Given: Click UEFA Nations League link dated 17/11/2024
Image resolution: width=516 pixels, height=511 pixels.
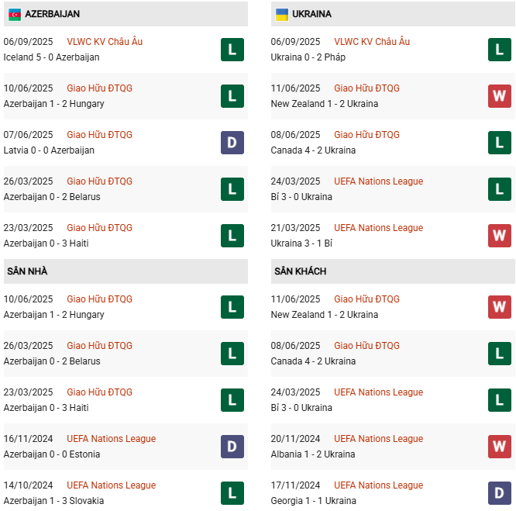Looking at the screenshot, I should point(379,485).
